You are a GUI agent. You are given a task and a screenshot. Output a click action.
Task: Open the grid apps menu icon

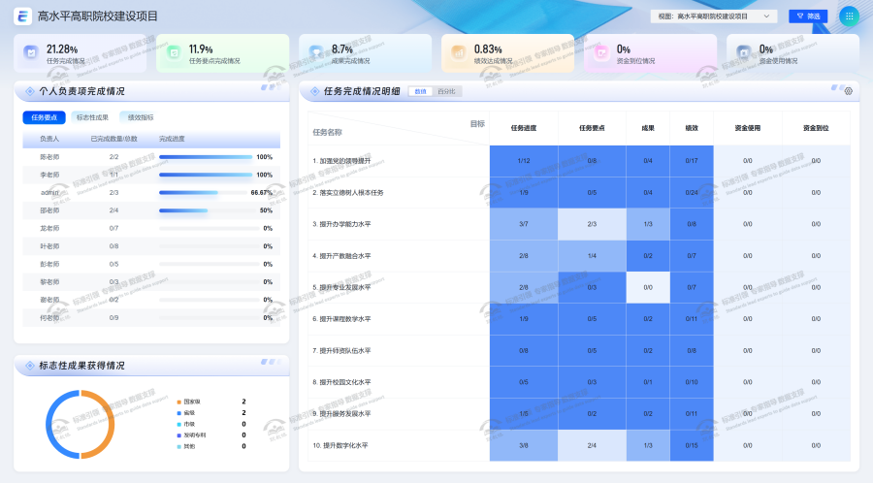click(849, 16)
